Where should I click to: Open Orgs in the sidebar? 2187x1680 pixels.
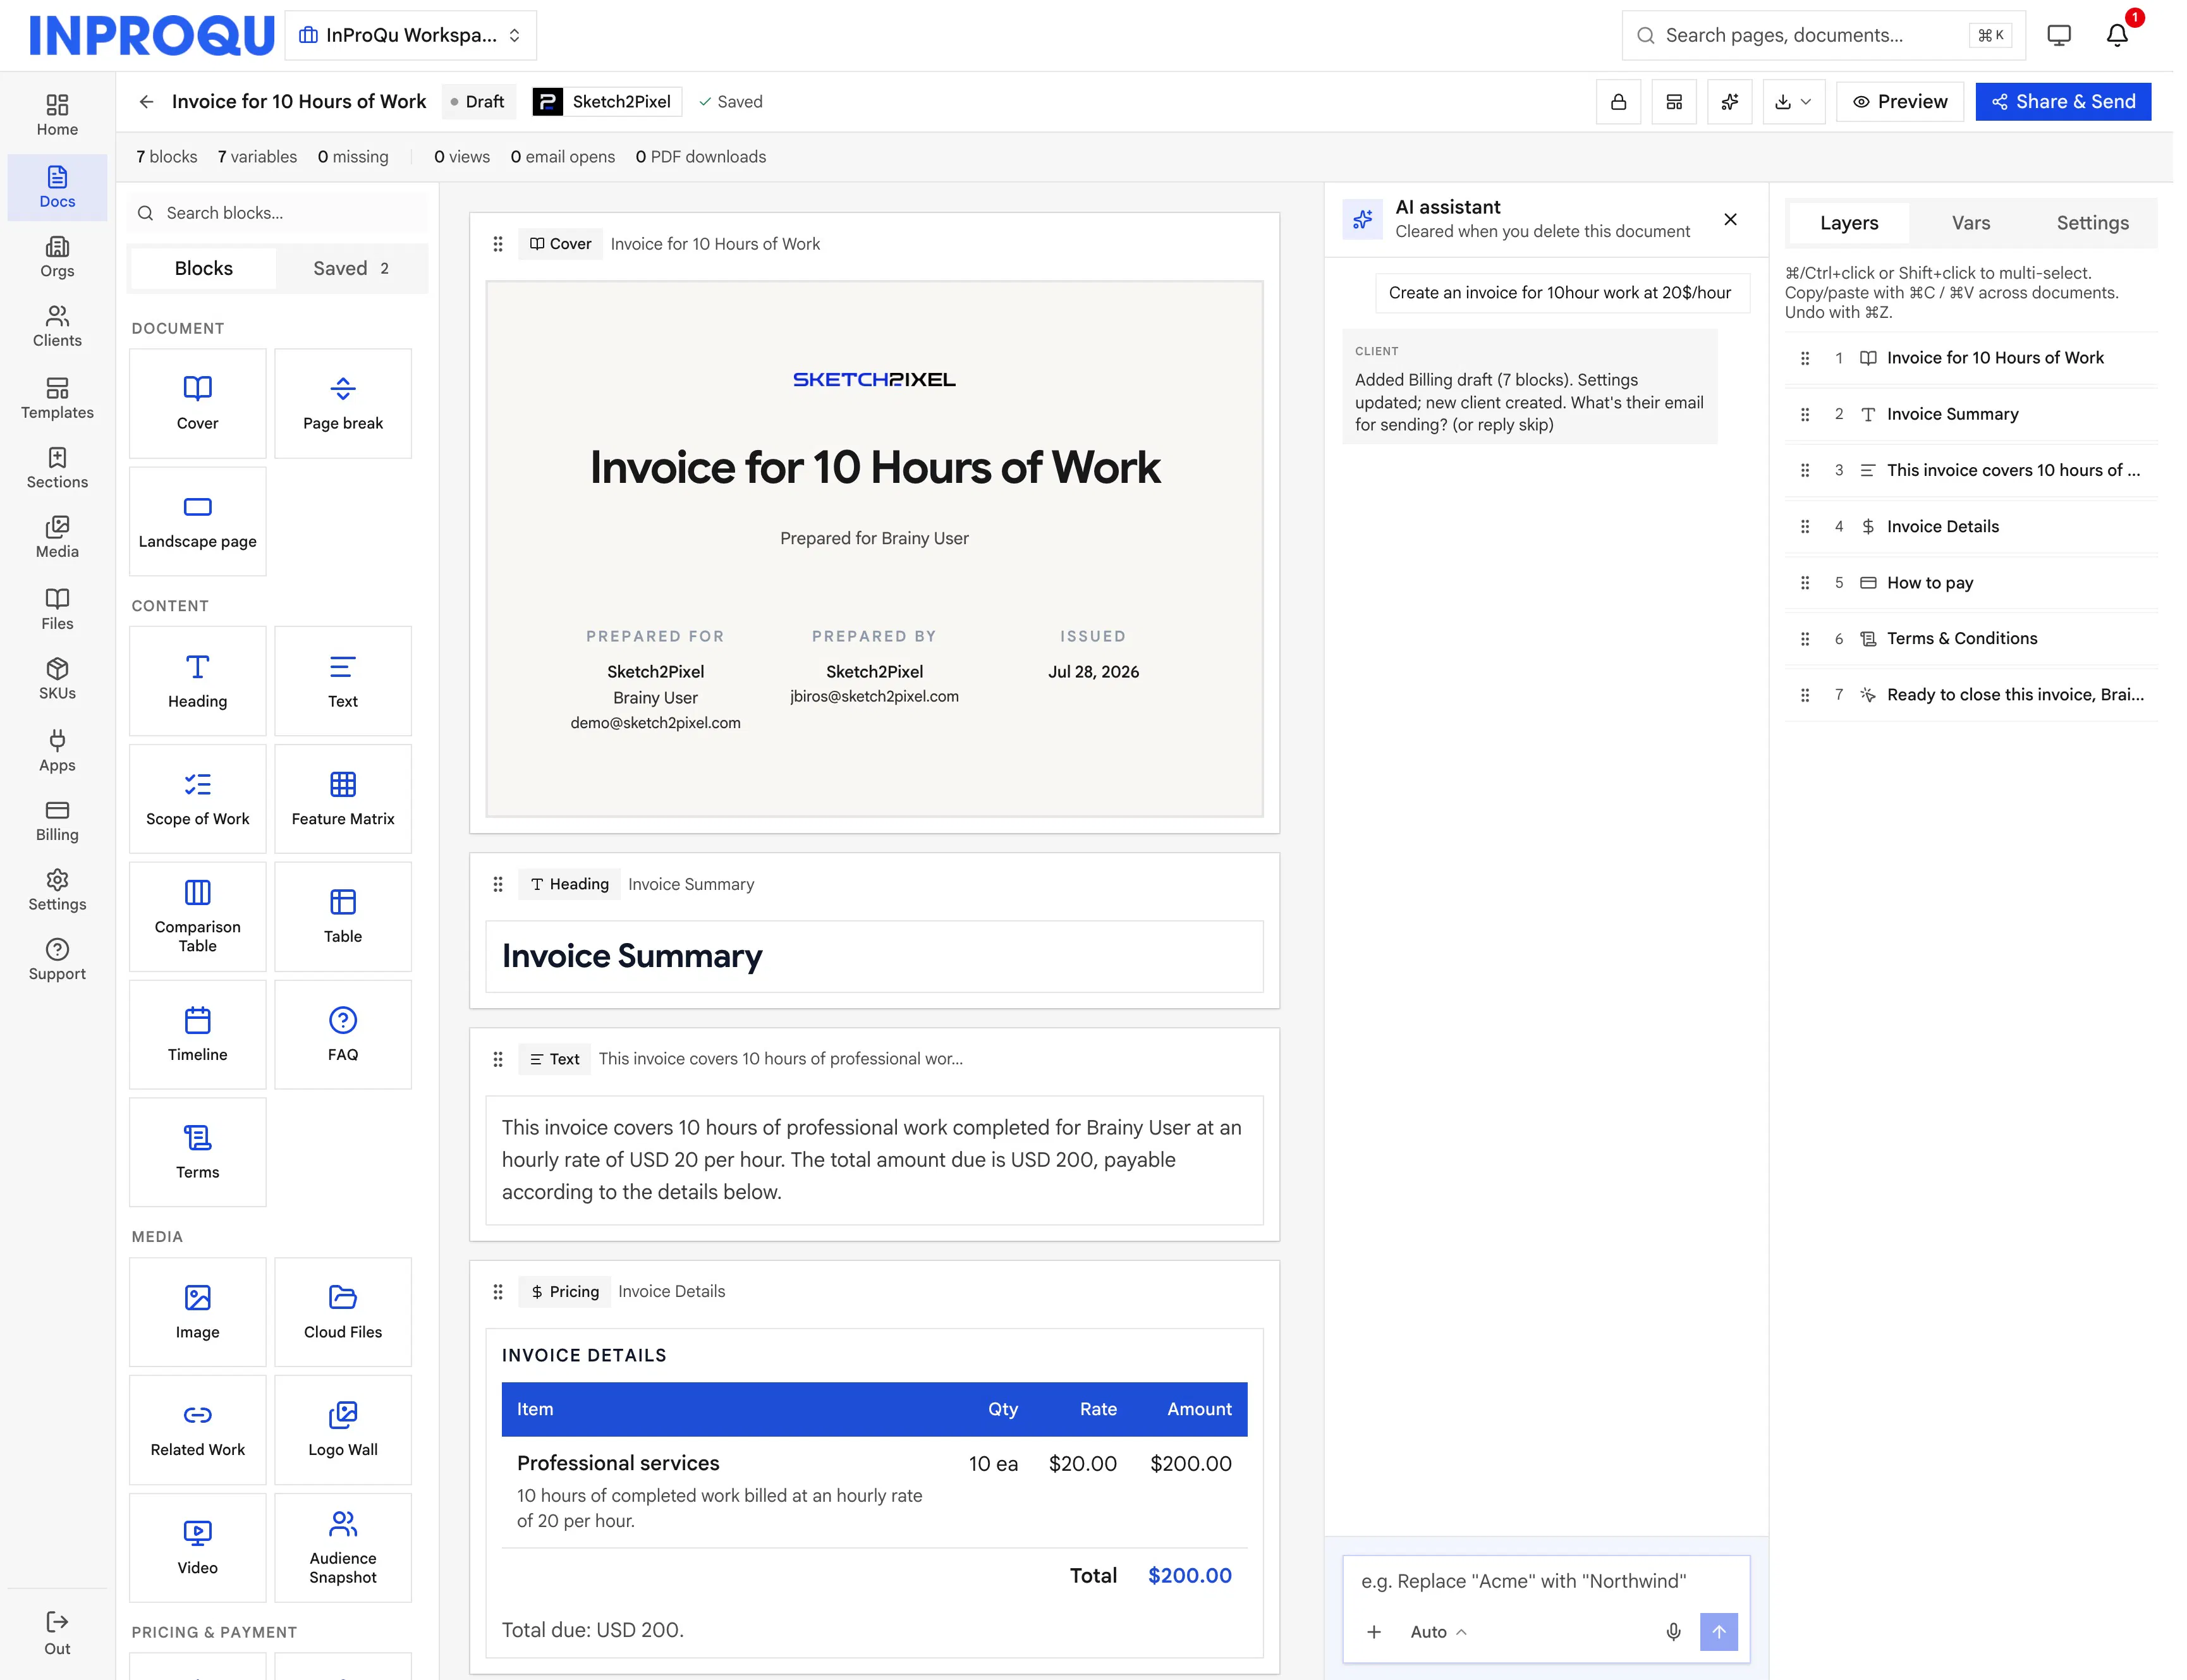[x=57, y=257]
